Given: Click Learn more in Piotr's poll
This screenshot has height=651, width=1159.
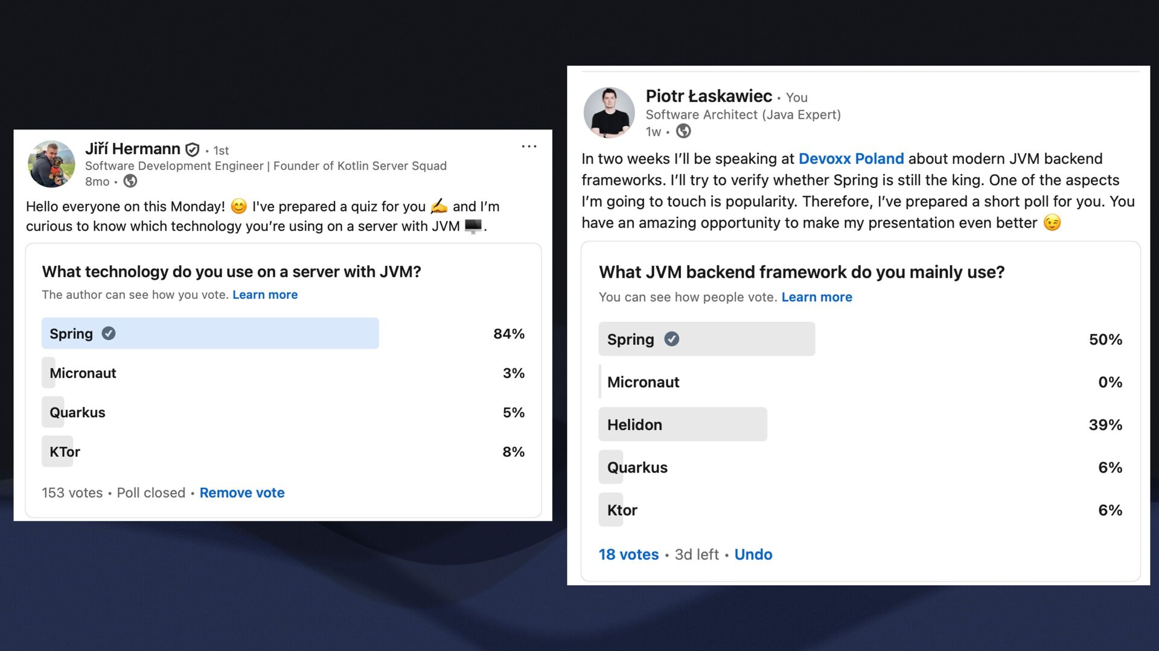Looking at the screenshot, I should click(817, 297).
